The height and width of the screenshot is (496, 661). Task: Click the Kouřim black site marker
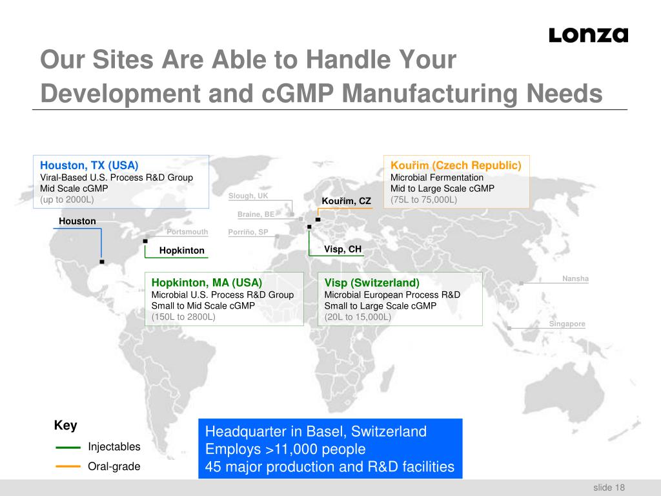(318, 220)
